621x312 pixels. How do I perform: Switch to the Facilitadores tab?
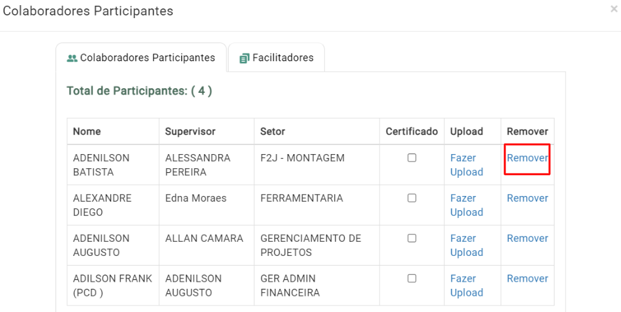click(x=276, y=58)
